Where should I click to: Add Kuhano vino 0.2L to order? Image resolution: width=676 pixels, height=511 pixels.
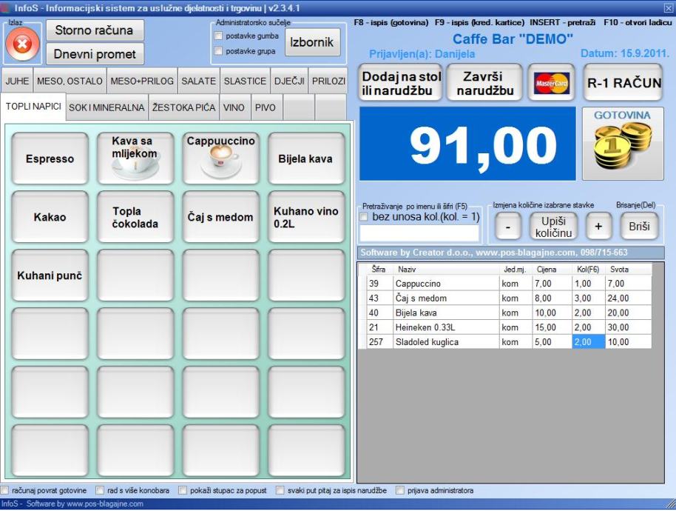[305, 217]
